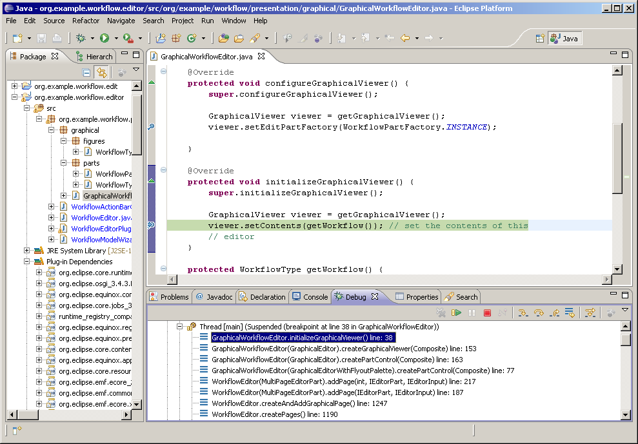Screen dimensions: 638x444
Task: Toggle Link with Editor in Package Explorer
Action: click(x=101, y=72)
